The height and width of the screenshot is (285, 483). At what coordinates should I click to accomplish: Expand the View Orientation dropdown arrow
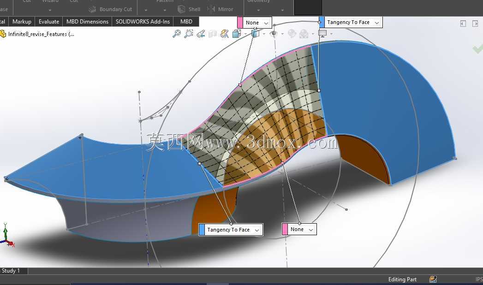click(x=245, y=34)
